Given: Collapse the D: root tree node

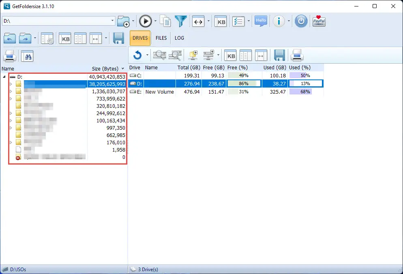Looking at the screenshot, I should tap(4, 77).
